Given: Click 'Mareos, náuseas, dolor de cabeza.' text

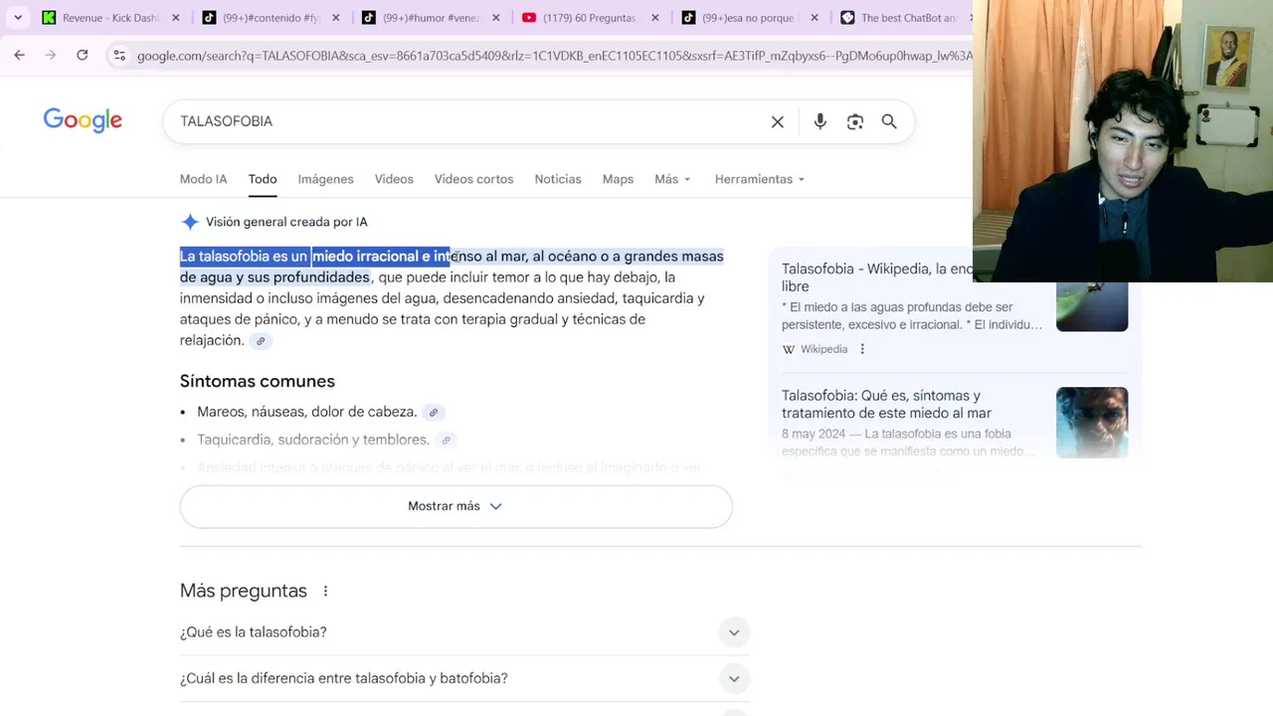Looking at the screenshot, I should pos(306,412).
